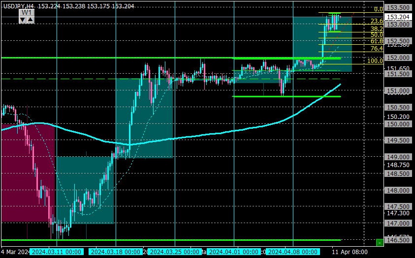Click the 150.500 price scale label

pos(398,108)
